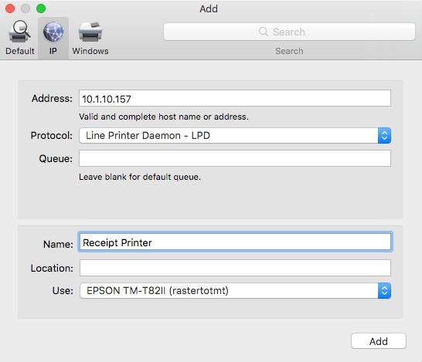Expand the EPSON TM-T82II driver selector
Viewport: 422px width, 362px height.
pyautogui.click(x=235, y=290)
